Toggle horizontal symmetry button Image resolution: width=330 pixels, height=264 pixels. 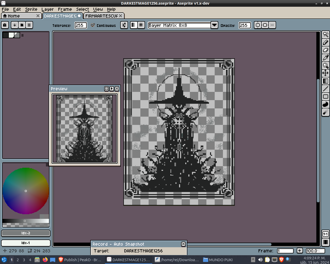click(257, 25)
